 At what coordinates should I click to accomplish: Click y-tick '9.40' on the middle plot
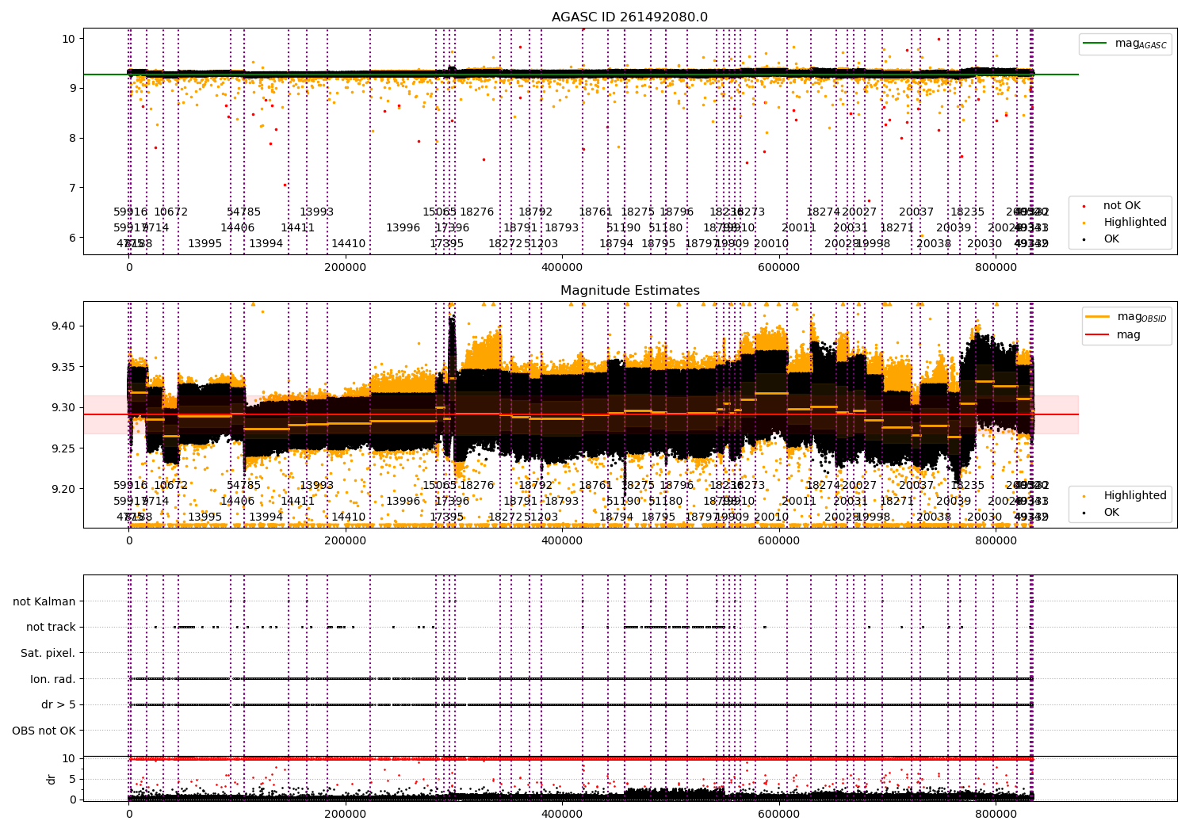click(x=63, y=326)
